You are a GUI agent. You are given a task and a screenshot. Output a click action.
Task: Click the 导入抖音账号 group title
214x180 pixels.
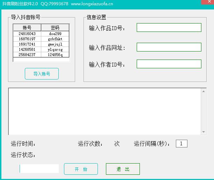(26, 17)
